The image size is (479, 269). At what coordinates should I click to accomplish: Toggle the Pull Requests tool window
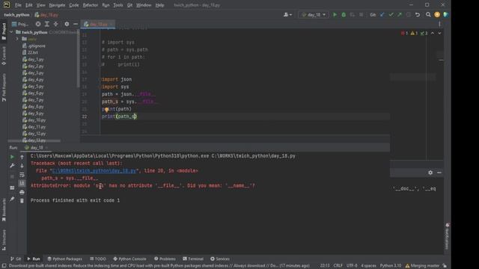point(4,87)
